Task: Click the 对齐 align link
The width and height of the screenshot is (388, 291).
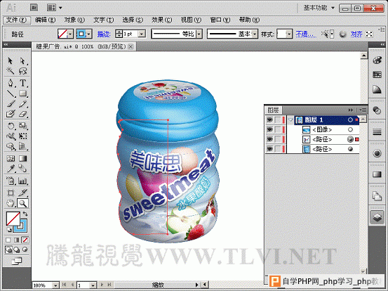Action: pyautogui.click(x=356, y=34)
